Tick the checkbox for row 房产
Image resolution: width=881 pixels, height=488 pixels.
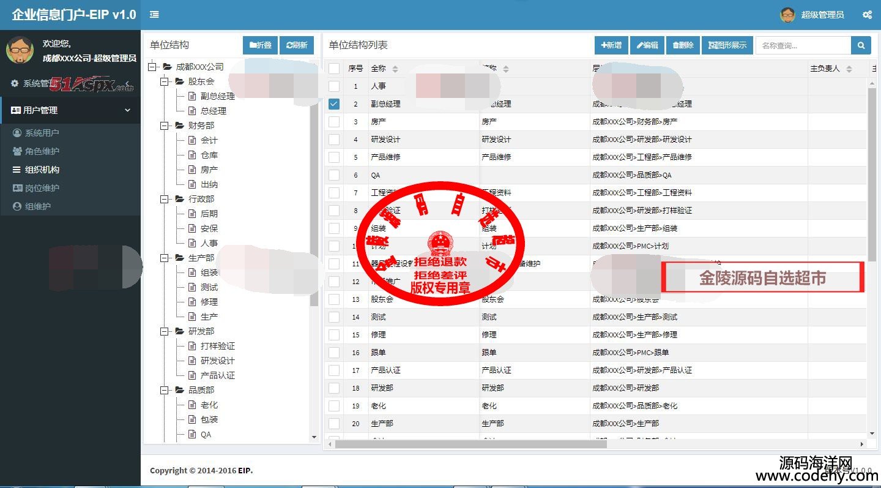[334, 122]
